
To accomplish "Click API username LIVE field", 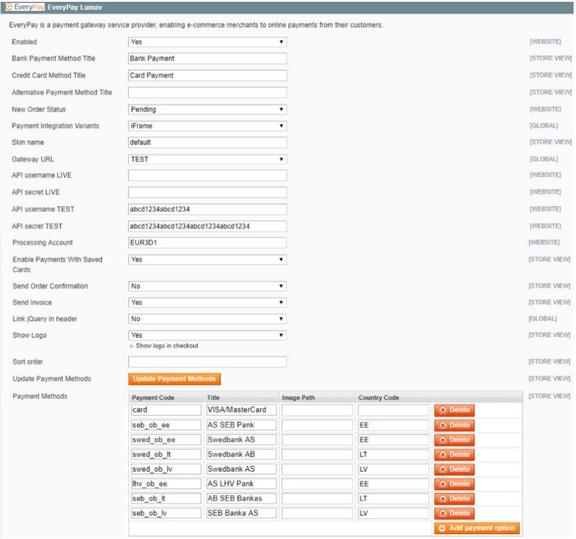I will coord(207,176).
